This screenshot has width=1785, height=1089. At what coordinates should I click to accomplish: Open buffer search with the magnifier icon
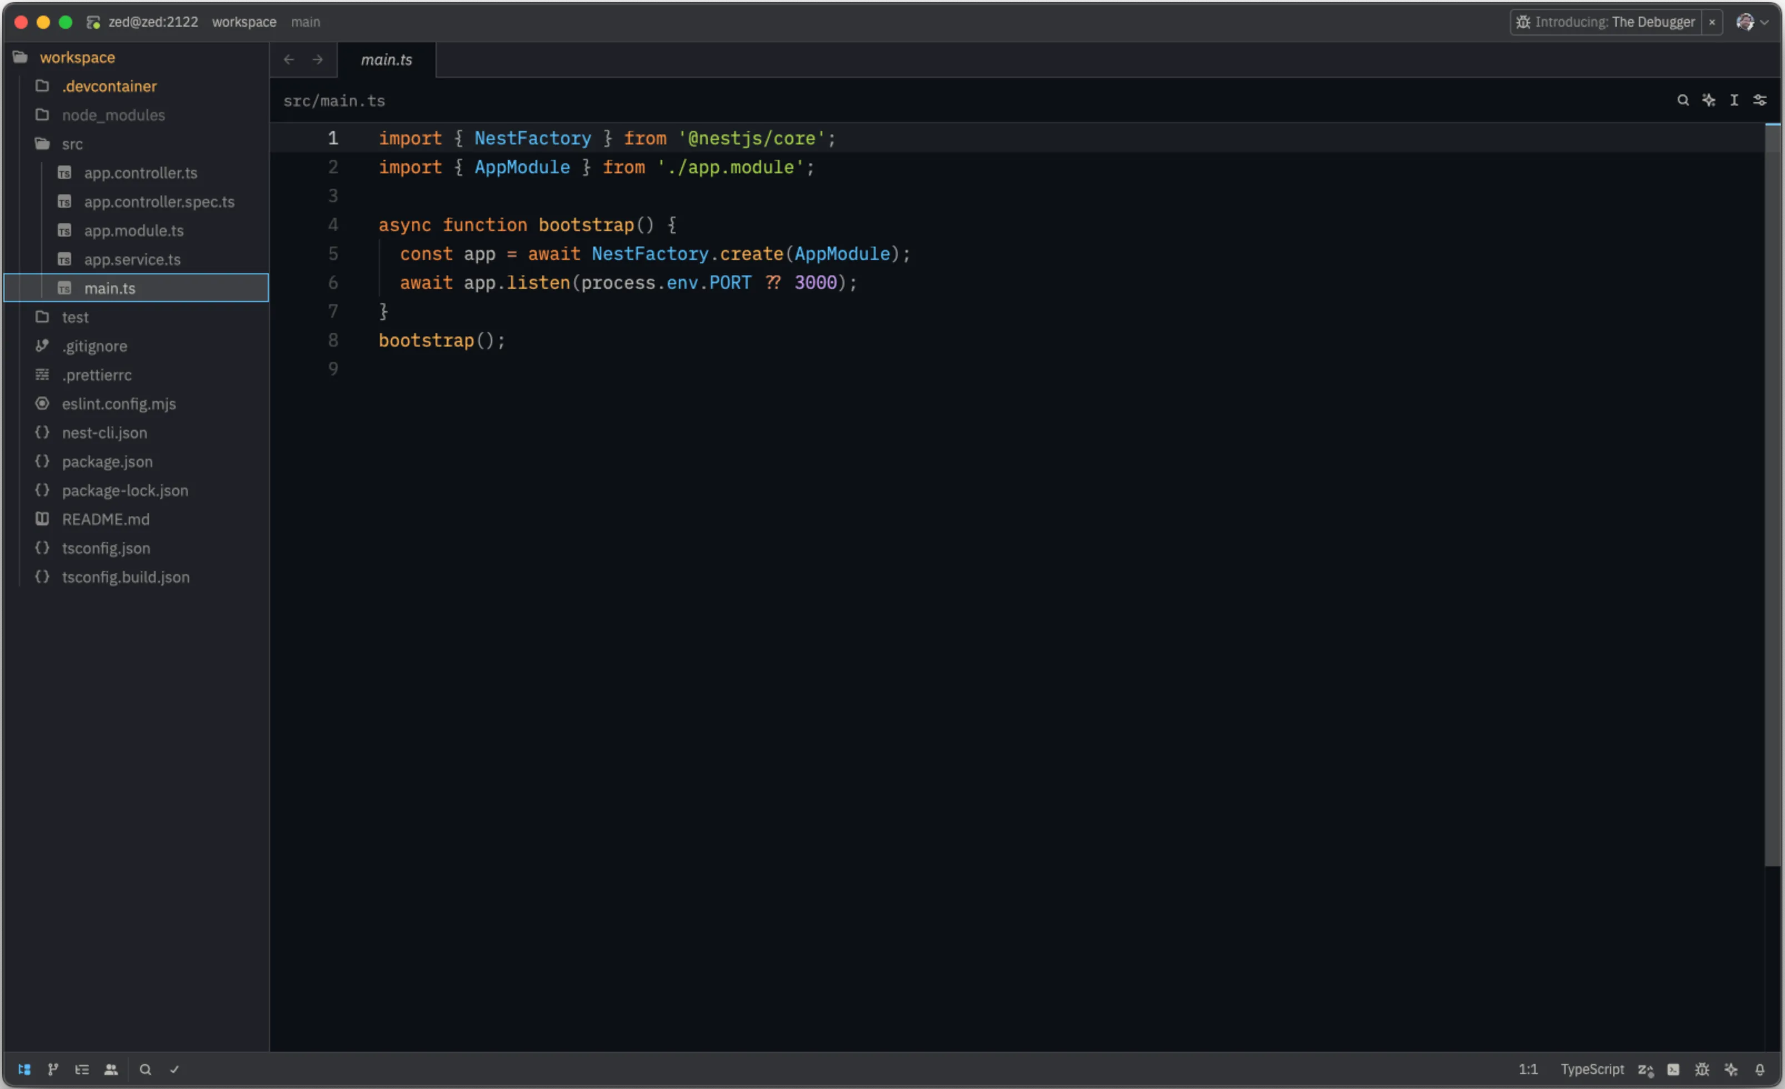(1683, 100)
